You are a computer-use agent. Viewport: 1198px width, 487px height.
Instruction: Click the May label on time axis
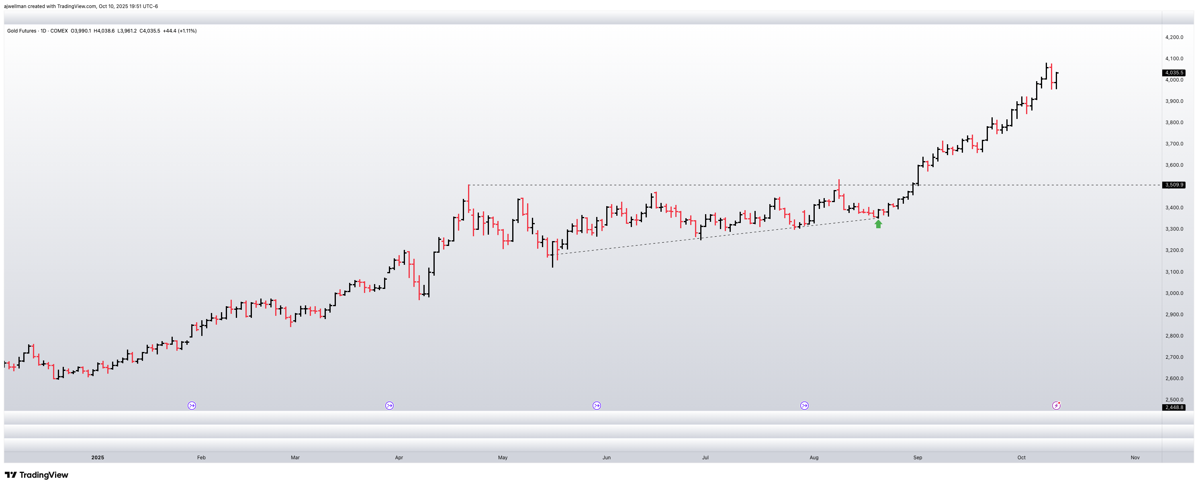(x=503, y=458)
